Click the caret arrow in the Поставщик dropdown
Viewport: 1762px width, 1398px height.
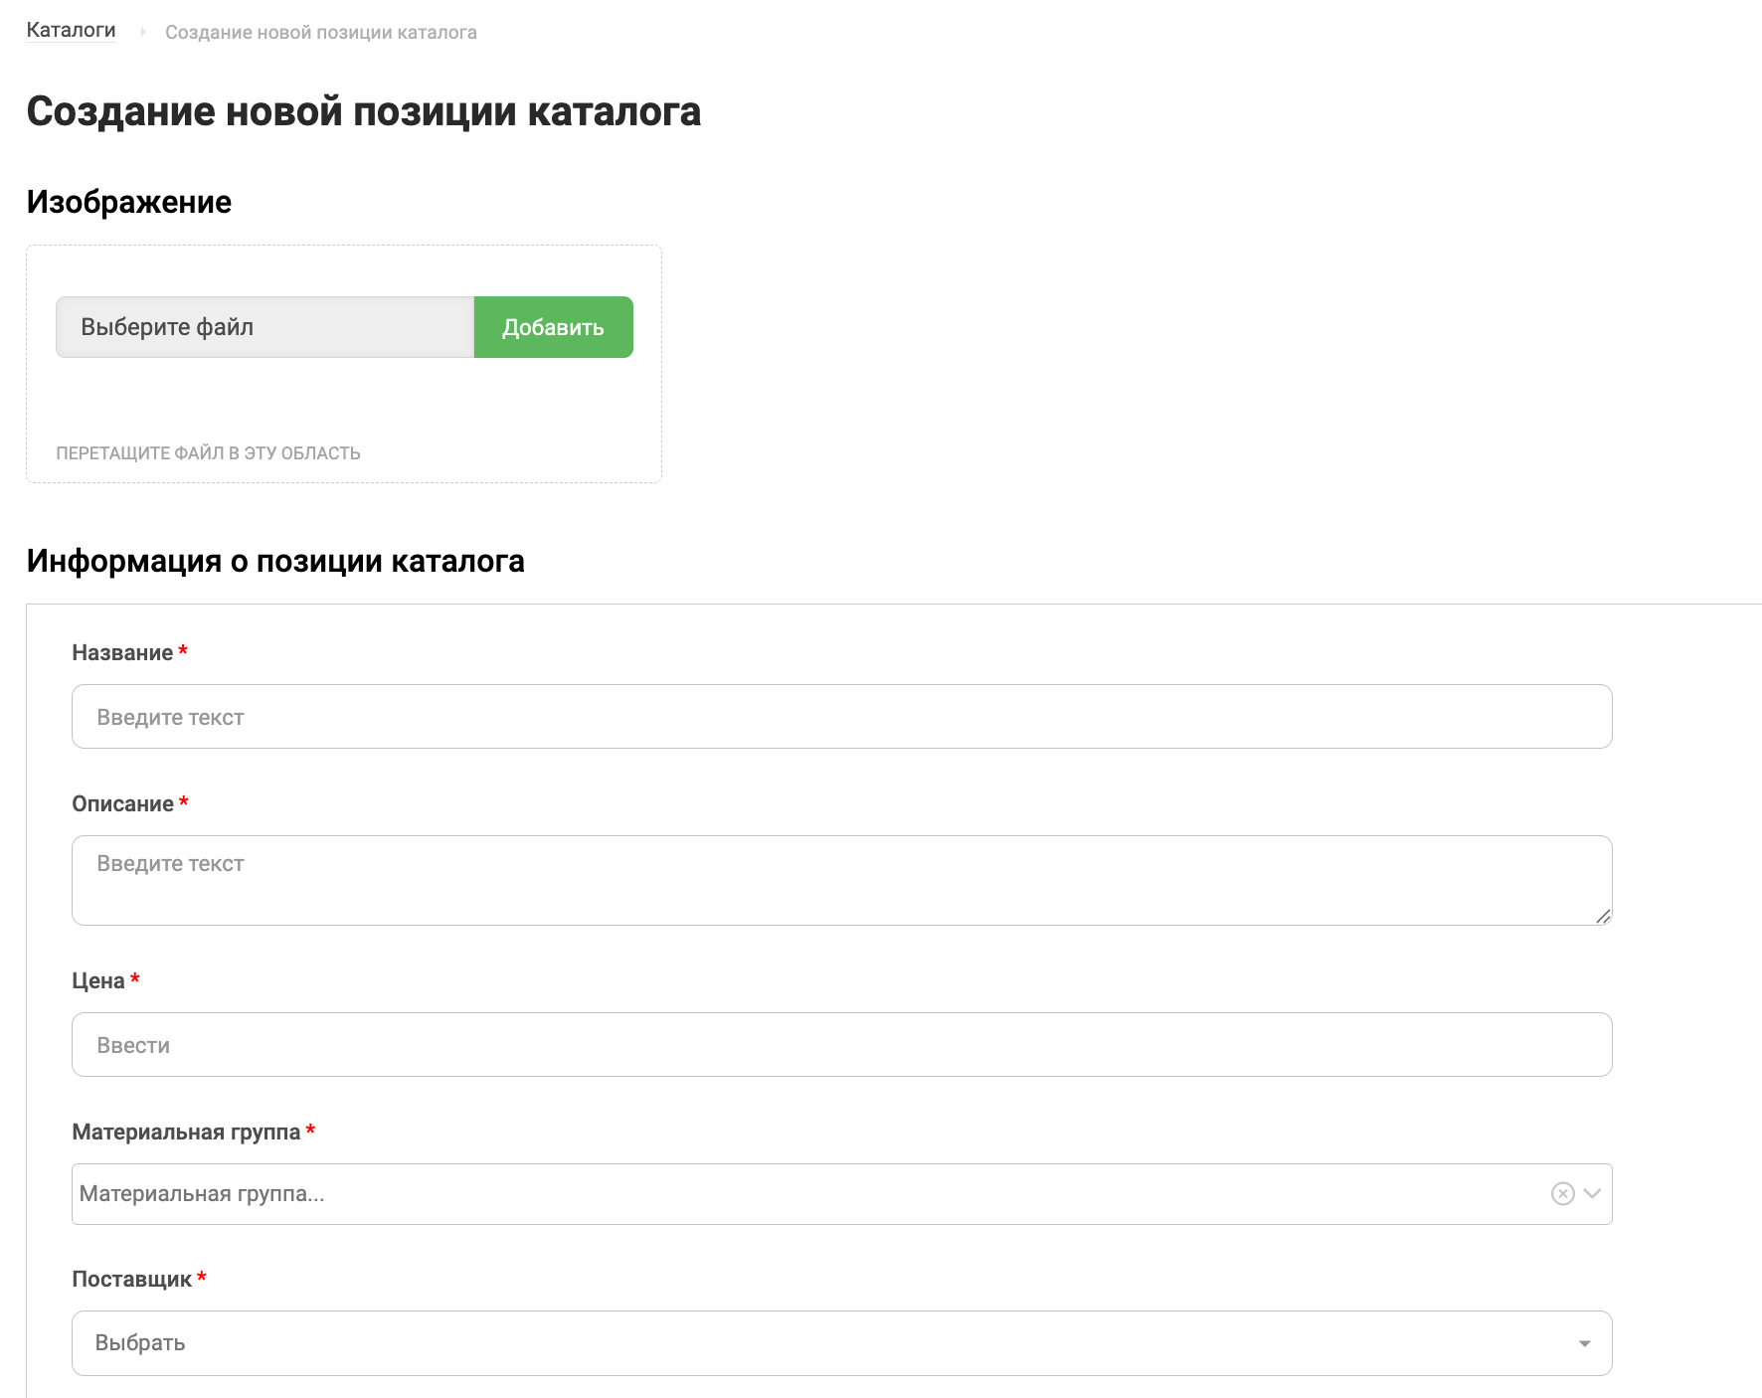tap(1584, 1343)
